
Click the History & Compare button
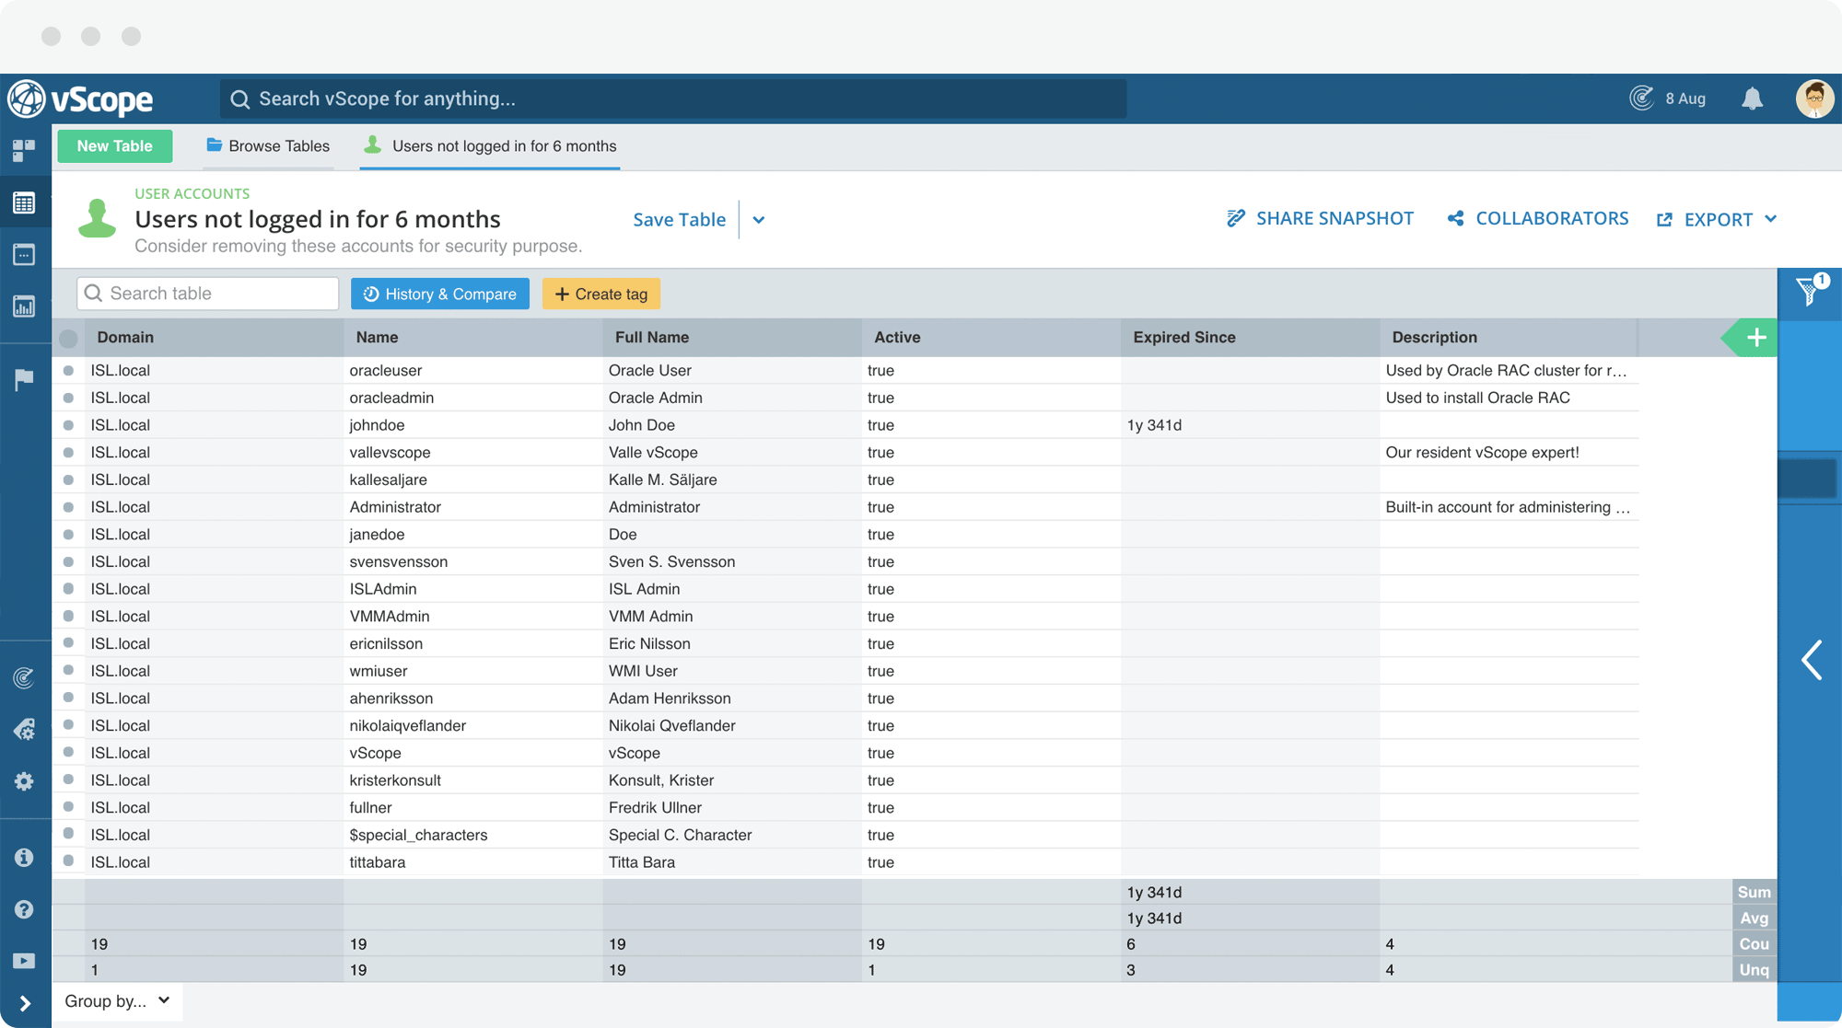(440, 294)
